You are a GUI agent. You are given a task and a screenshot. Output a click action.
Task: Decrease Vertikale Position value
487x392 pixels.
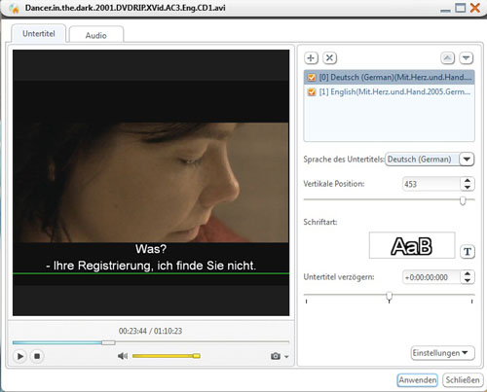(x=468, y=188)
